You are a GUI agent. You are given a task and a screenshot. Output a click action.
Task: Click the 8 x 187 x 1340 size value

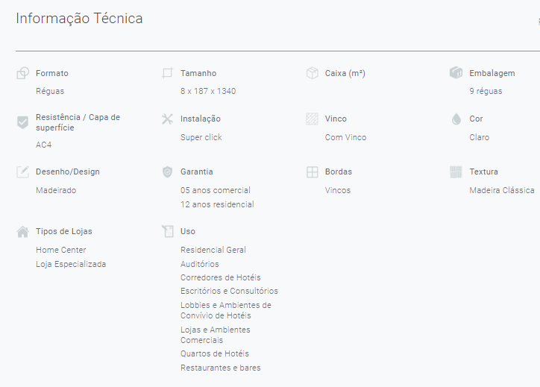208,91
